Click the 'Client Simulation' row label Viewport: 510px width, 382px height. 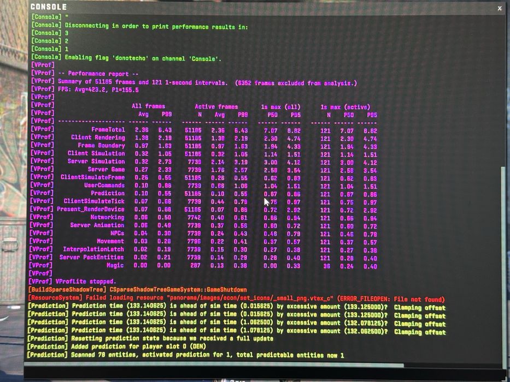tap(96, 153)
